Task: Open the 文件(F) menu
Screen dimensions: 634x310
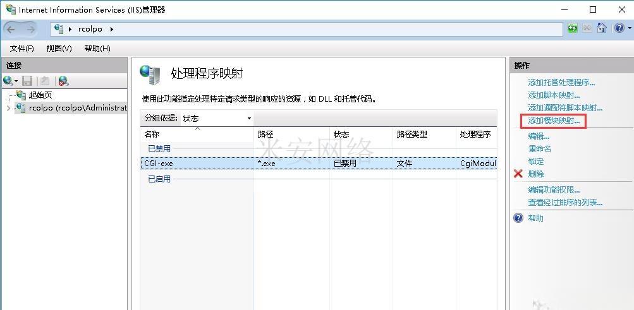Action: [22, 49]
